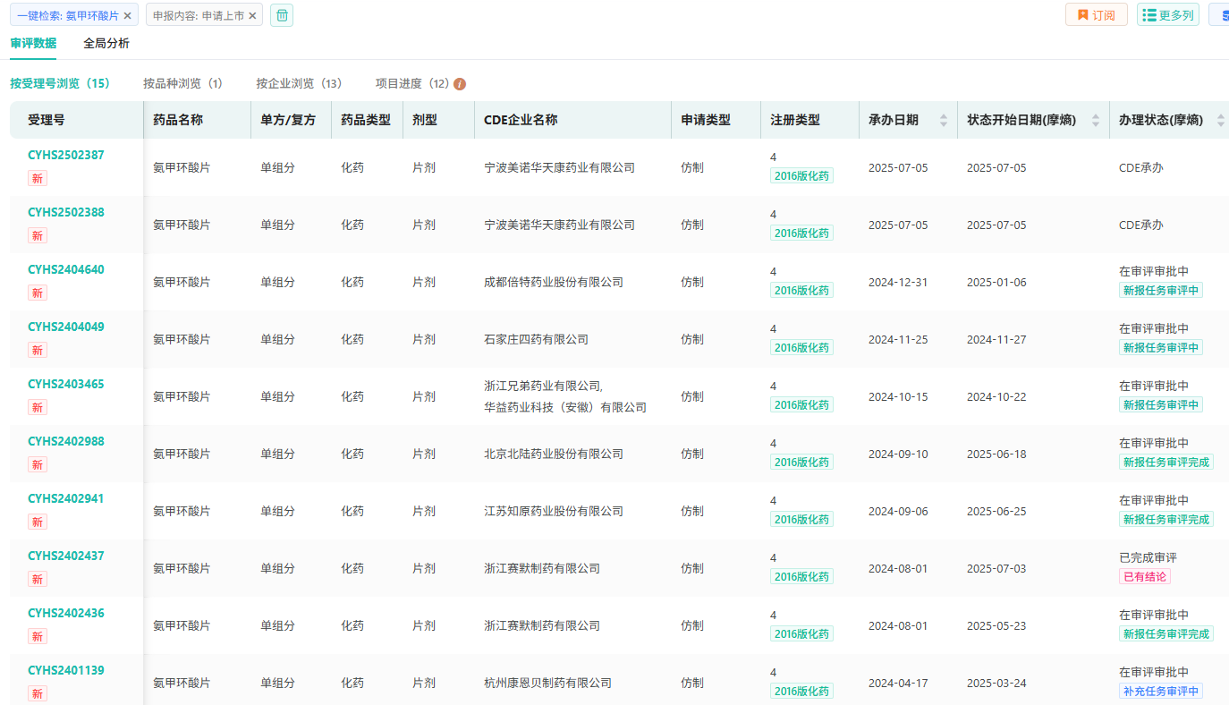
Task: Switch to 按企业浏览 view
Action: [x=299, y=83]
